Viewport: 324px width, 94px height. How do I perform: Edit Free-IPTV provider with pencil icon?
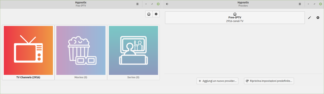tap(309, 18)
